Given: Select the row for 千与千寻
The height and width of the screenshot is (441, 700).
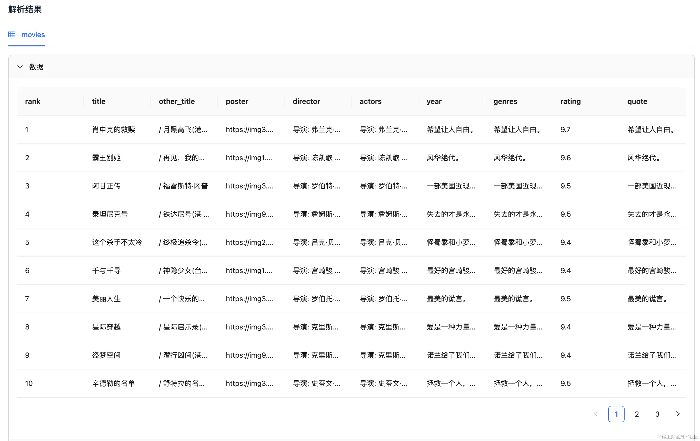Looking at the screenshot, I should (106, 271).
